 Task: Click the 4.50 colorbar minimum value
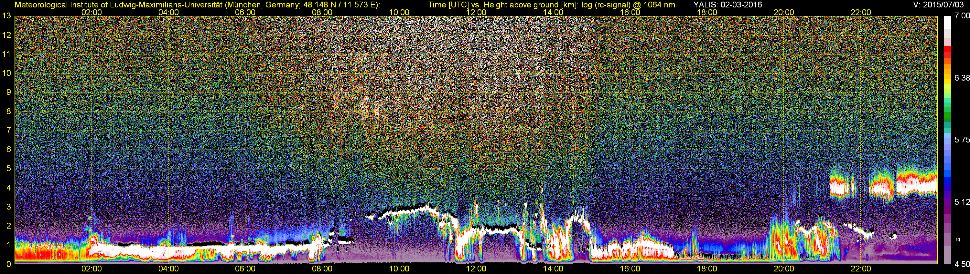(x=962, y=264)
